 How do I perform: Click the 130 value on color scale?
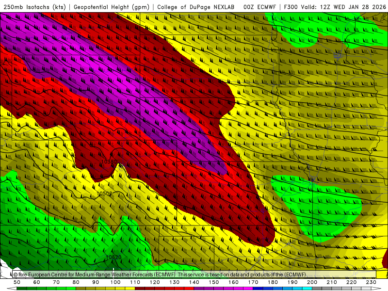(x=175, y=282)
